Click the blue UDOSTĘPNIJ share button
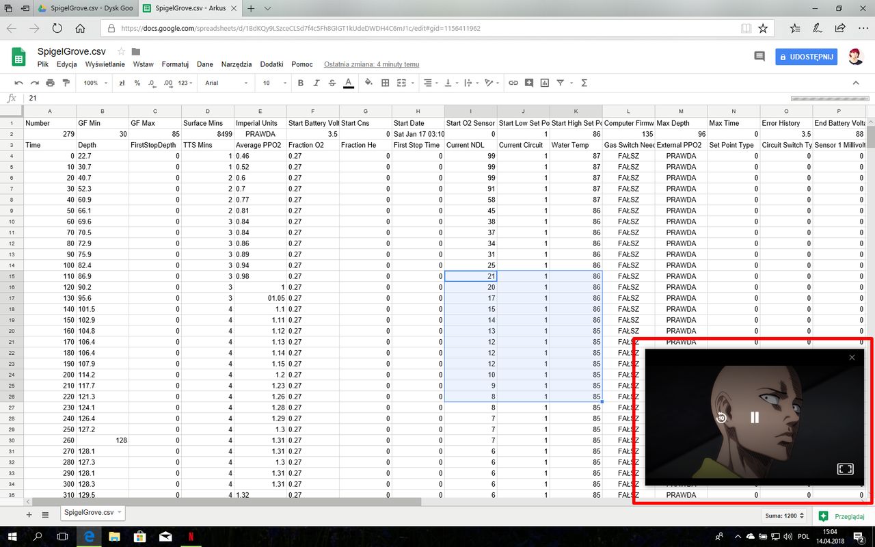 coord(806,57)
